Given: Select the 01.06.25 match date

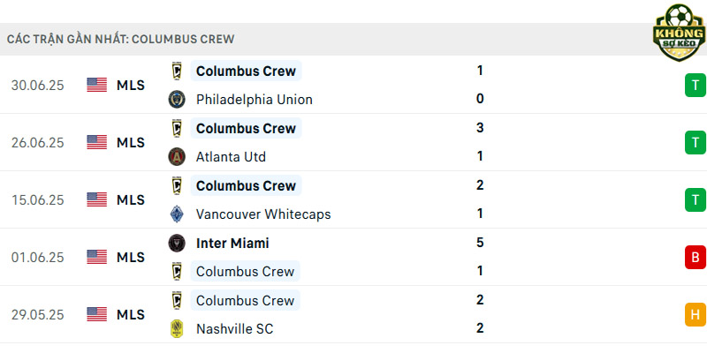Looking at the screenshot, I should click(38, 258).
